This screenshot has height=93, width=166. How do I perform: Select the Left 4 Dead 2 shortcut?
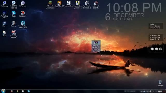pyautogui.click(x=59, y=4)
